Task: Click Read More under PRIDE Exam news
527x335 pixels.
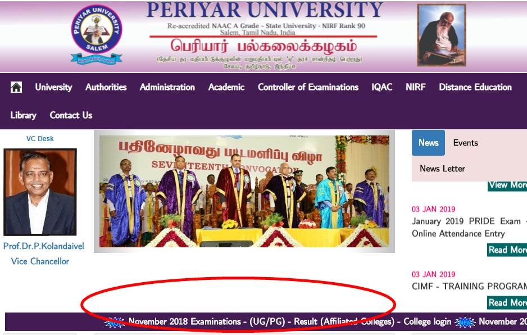Action: coord(507,250)
